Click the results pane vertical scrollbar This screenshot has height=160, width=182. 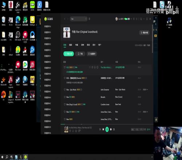153,39
